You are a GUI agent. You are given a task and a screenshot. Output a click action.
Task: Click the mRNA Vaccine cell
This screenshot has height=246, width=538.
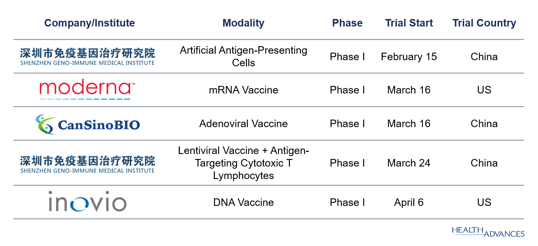[243, 90]
